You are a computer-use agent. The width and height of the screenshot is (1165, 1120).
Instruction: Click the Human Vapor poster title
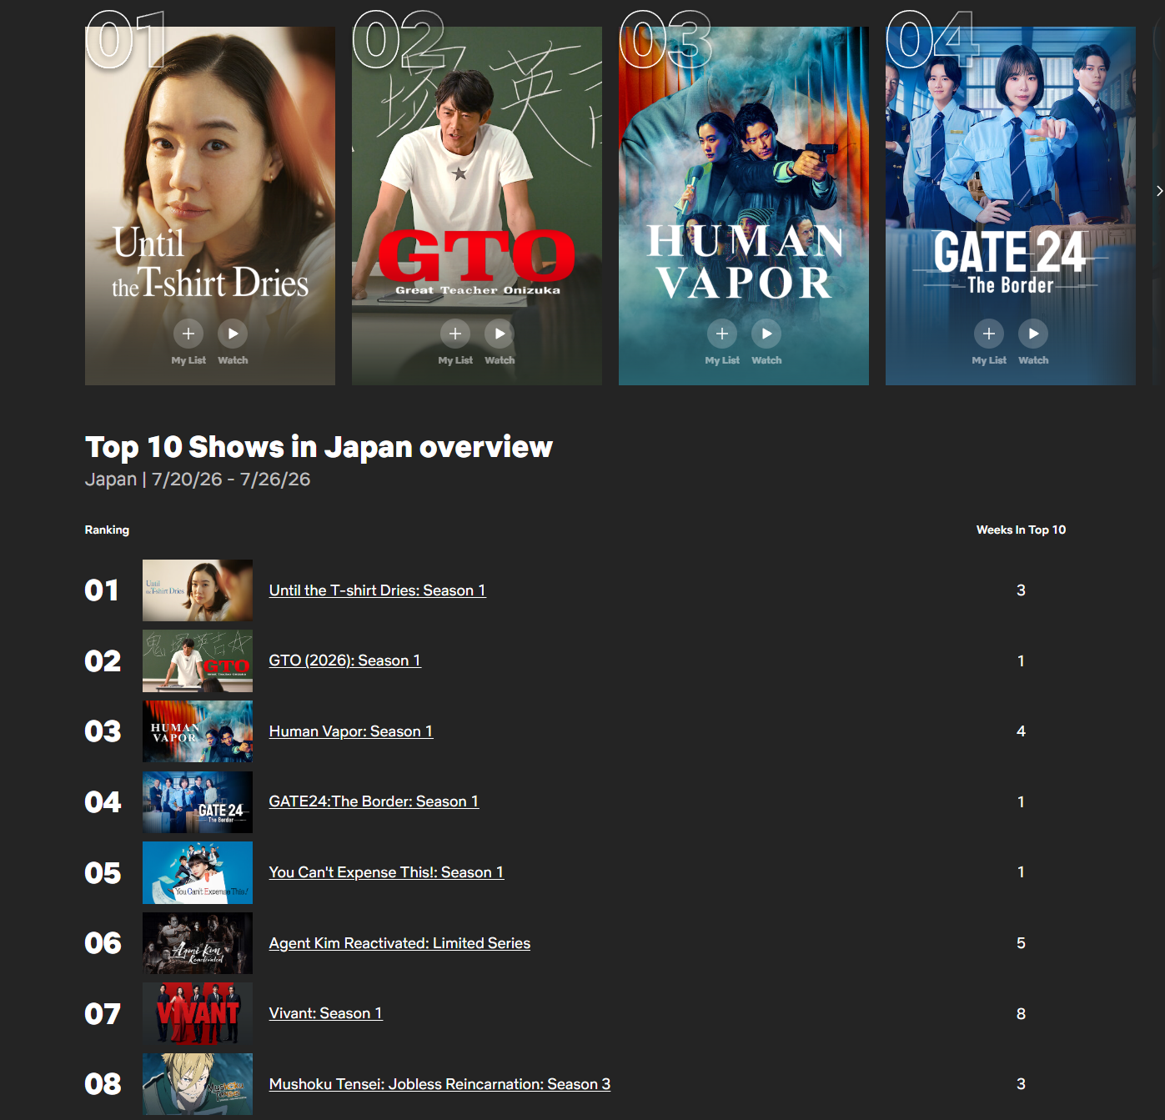point(744,261)
